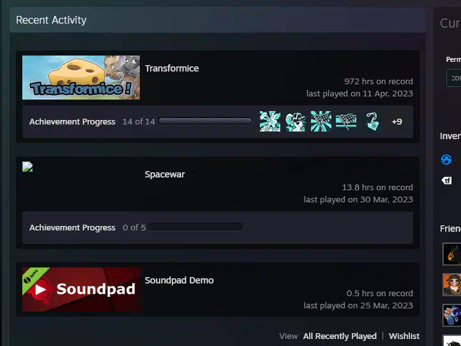
Task: Click the mouse-with-hat achievement icon
Action: coord(295,121)
